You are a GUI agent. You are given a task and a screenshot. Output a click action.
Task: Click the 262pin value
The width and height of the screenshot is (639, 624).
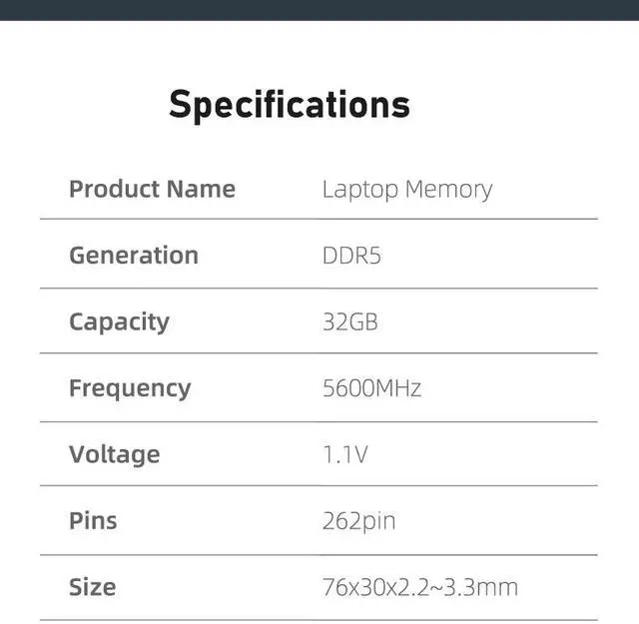click(358, 520)
